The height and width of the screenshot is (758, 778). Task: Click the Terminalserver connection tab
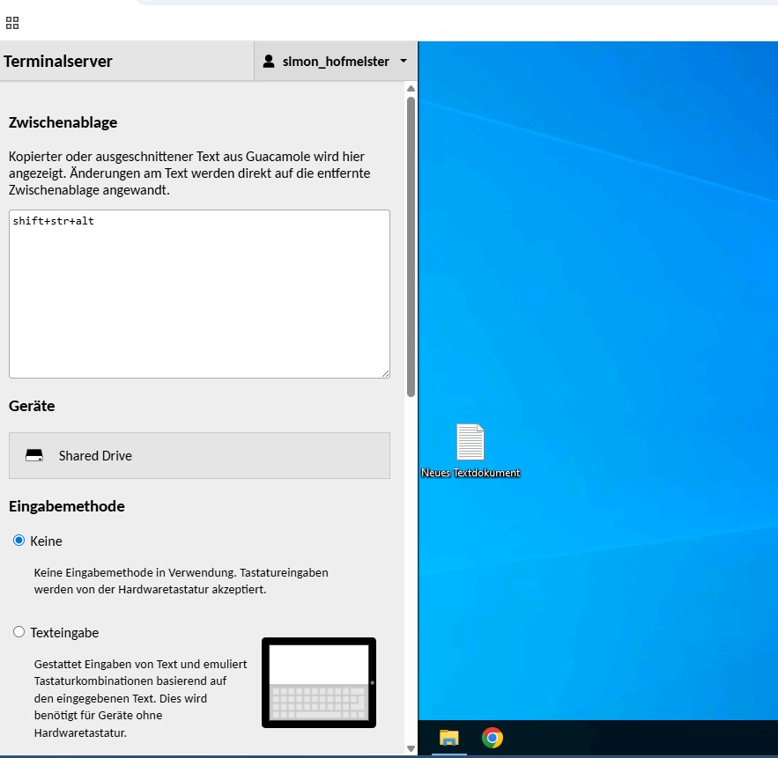coord(56,61)
